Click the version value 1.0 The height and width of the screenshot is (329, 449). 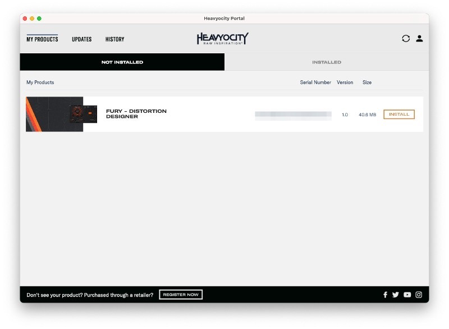click(345, 115)
